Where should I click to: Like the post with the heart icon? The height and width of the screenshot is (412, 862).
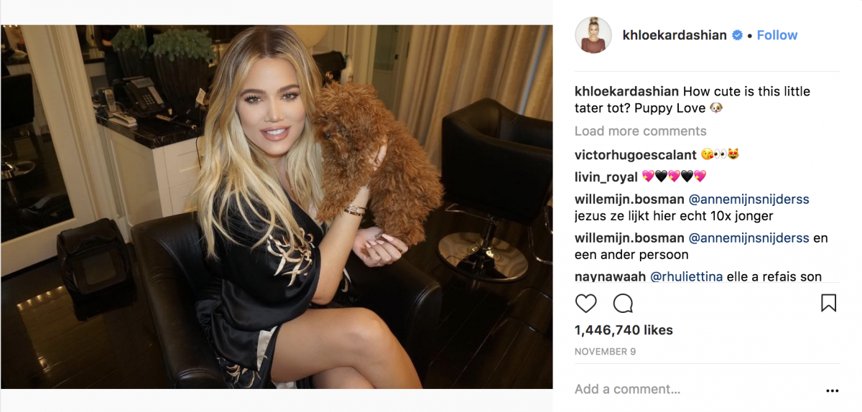pos(586,303)
